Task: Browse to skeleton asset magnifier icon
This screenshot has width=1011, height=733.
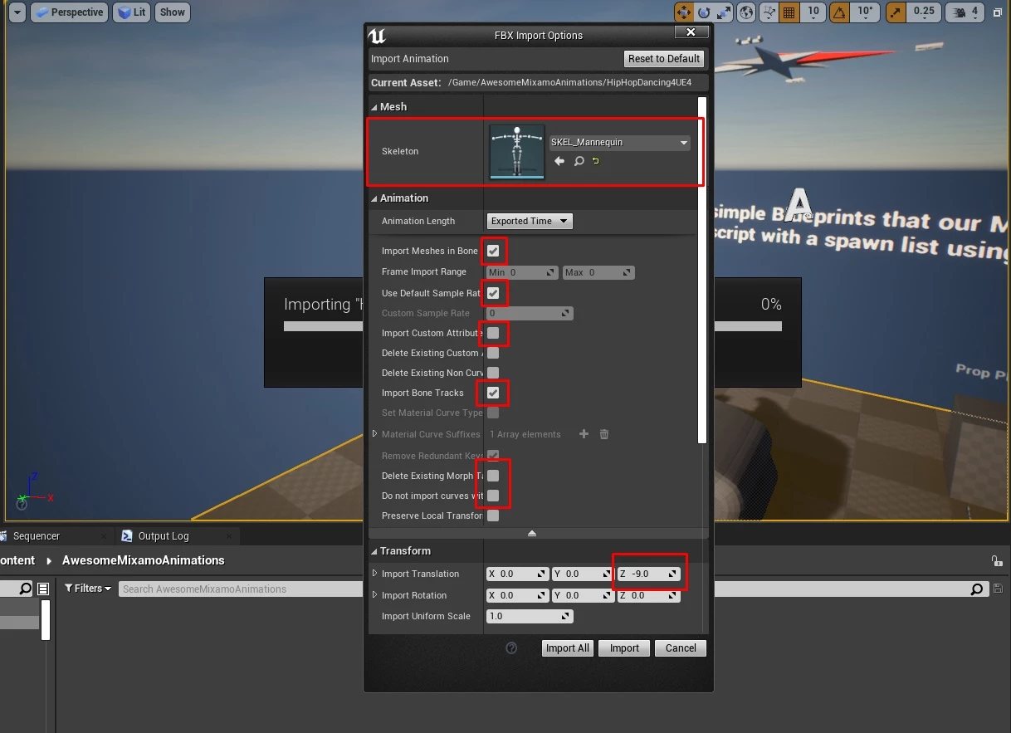Action: pyautogui.click(x=579, y=161)
